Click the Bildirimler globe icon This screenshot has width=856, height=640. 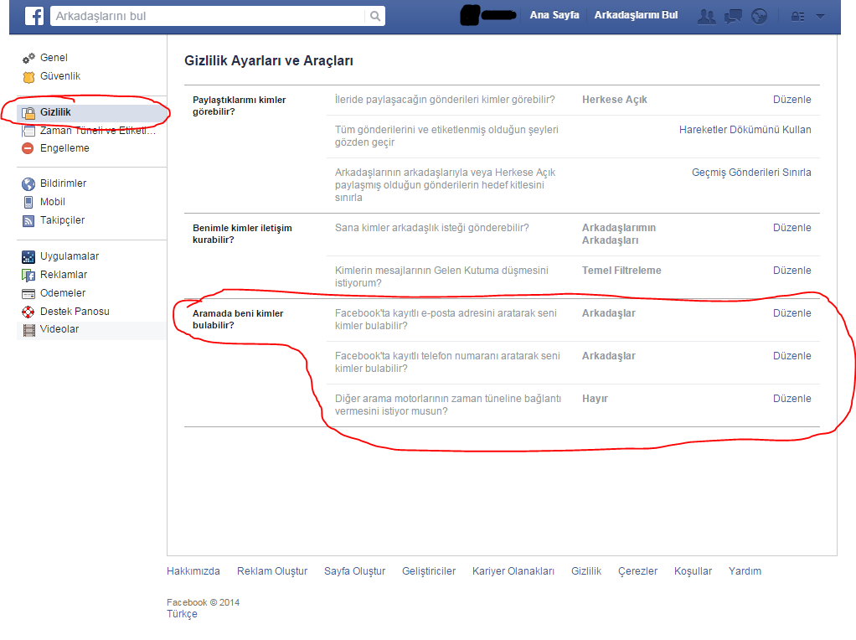(28, 183)
